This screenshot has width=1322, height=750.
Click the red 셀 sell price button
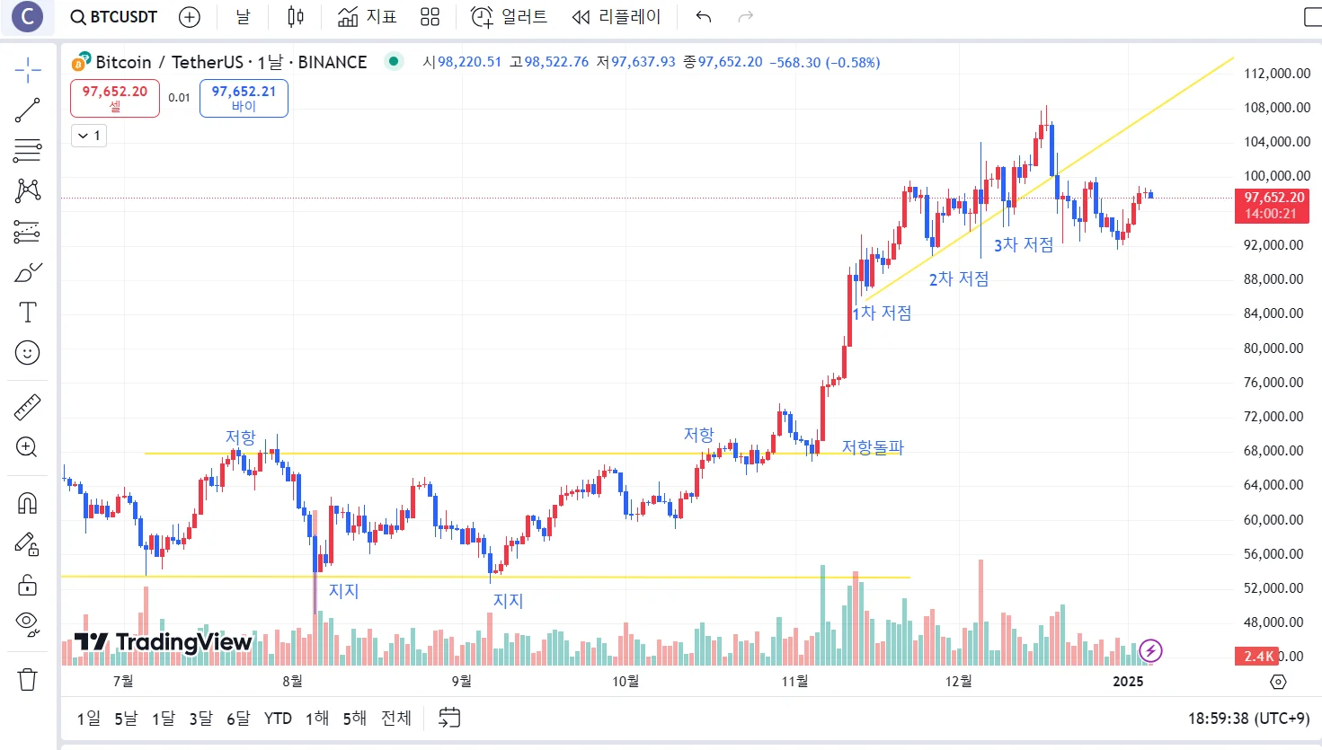click(115, 98)
